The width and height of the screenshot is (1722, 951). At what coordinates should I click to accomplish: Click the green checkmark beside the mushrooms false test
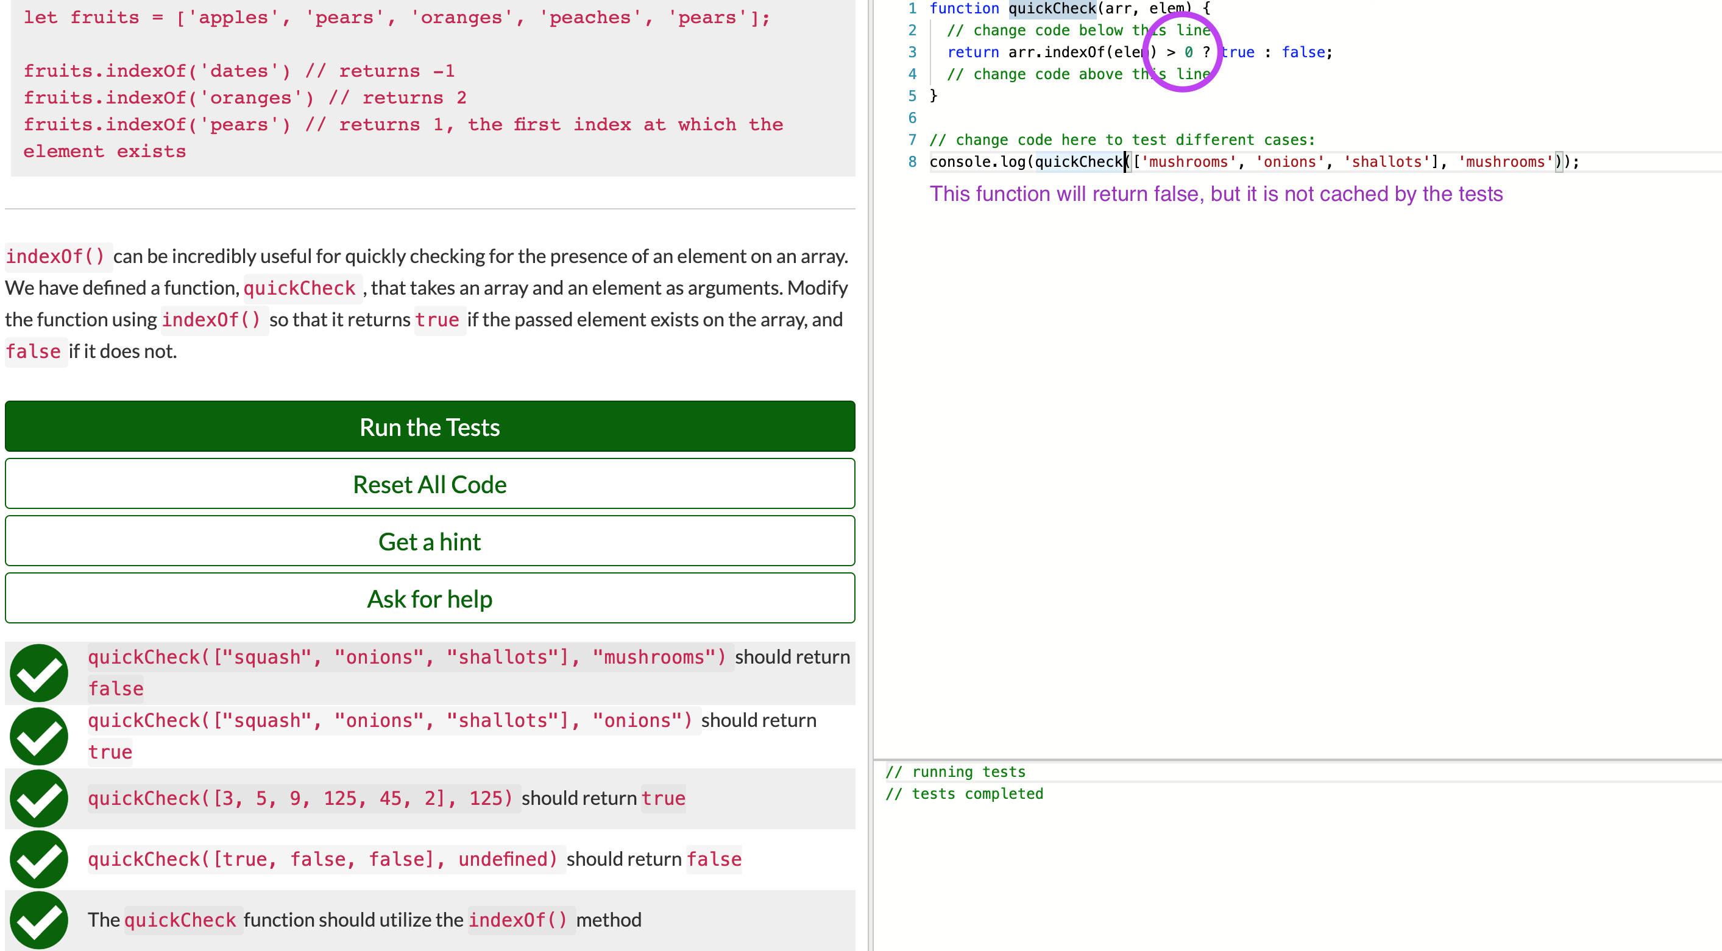click(x=38, y=673)
